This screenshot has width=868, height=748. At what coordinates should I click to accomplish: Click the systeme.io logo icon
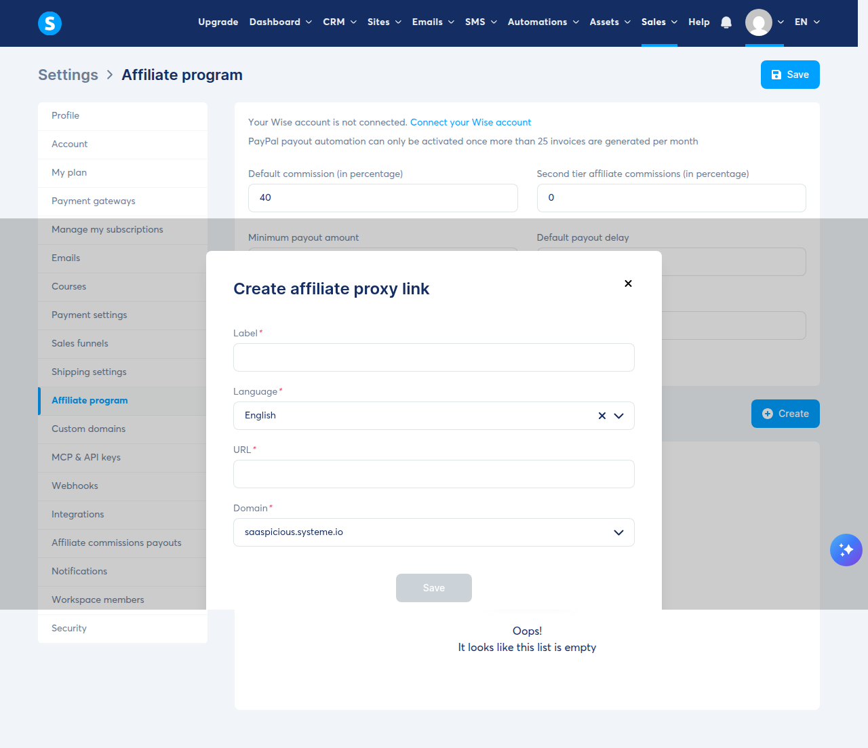[x=50, y=23]
